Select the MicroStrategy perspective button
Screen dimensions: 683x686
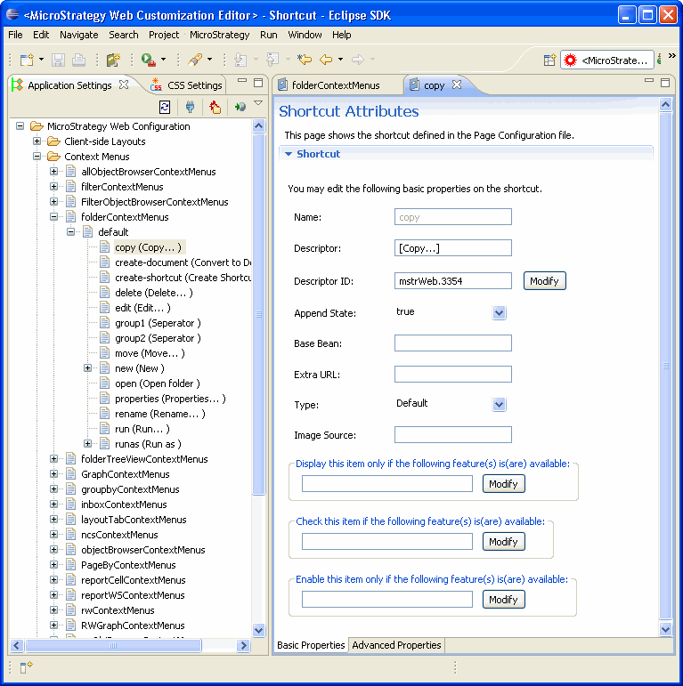[x=607, y=60]
